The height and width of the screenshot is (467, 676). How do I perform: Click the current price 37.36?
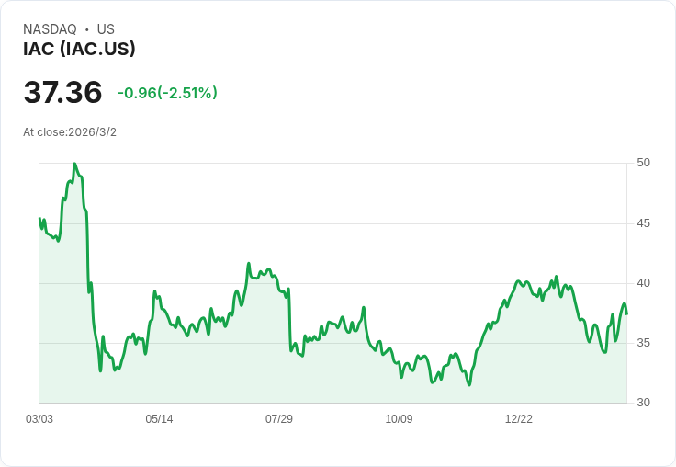point(62,93)
